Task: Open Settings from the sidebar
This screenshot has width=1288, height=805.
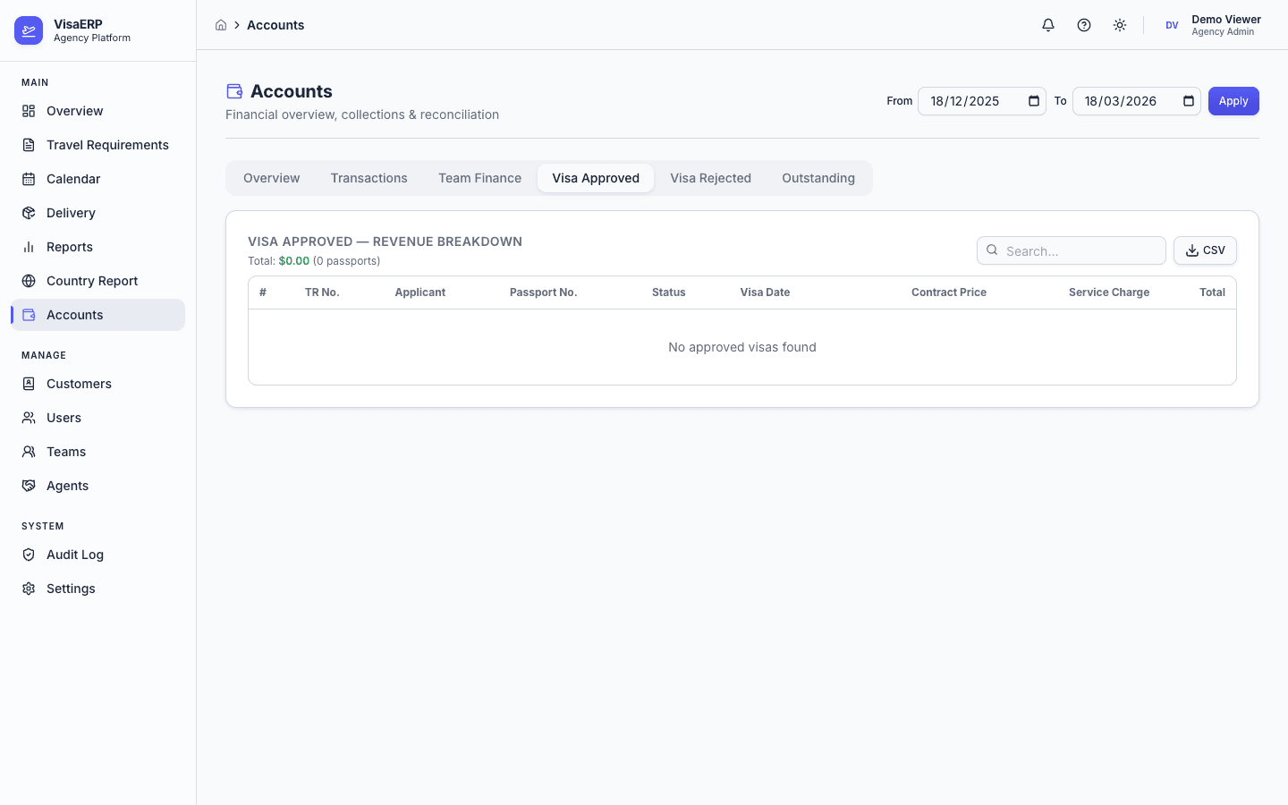Action: (x=71, y=589)
